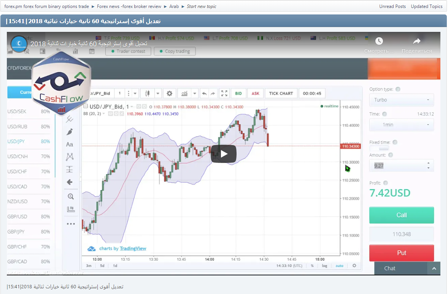Click the chart zoom-in magnifier tool
This screenshot has width=448, height=294.
(70, 196)
